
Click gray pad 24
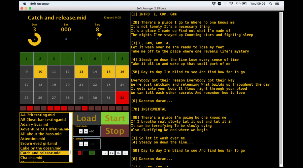click(x=122, y=85)
